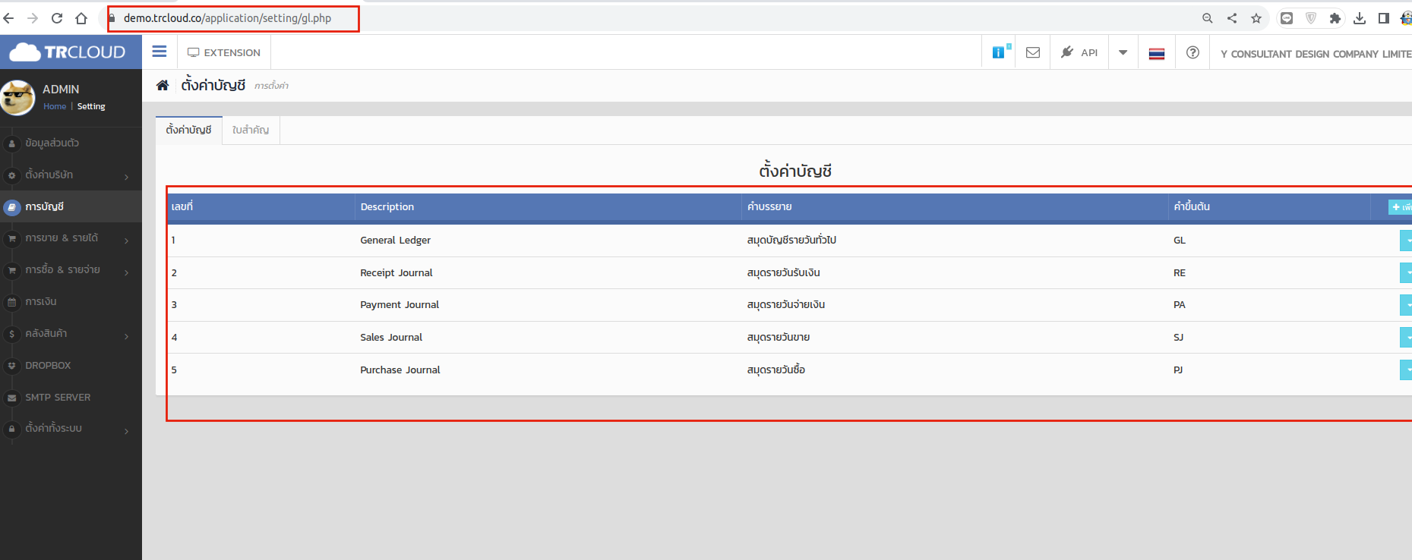Open การเงิน sidebar item

pos(71,302)
